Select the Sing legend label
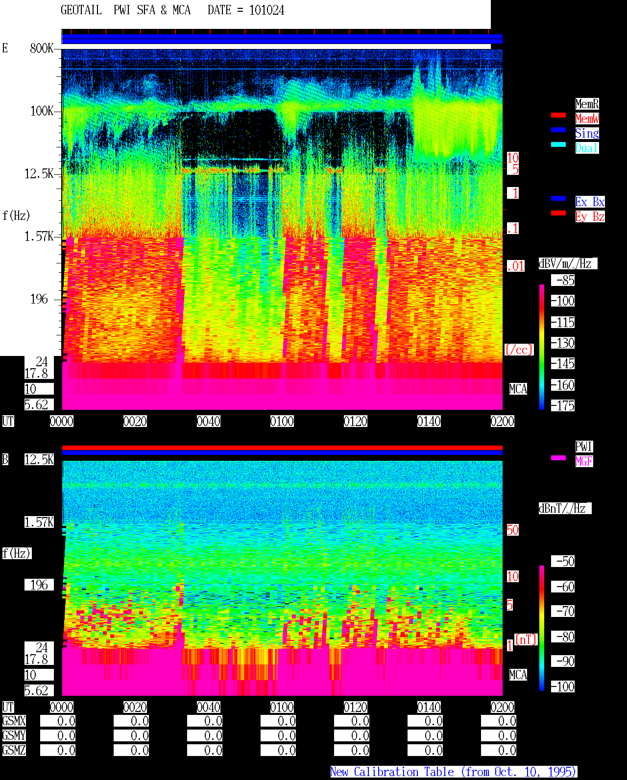Screen dimensions: 627x780 click(587, 133)
